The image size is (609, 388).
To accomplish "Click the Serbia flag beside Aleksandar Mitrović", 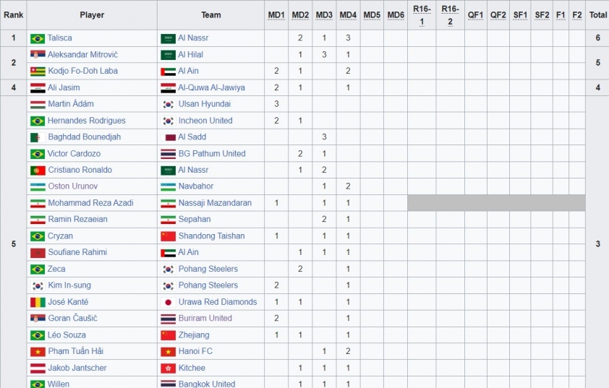I will tap(38, 55).
